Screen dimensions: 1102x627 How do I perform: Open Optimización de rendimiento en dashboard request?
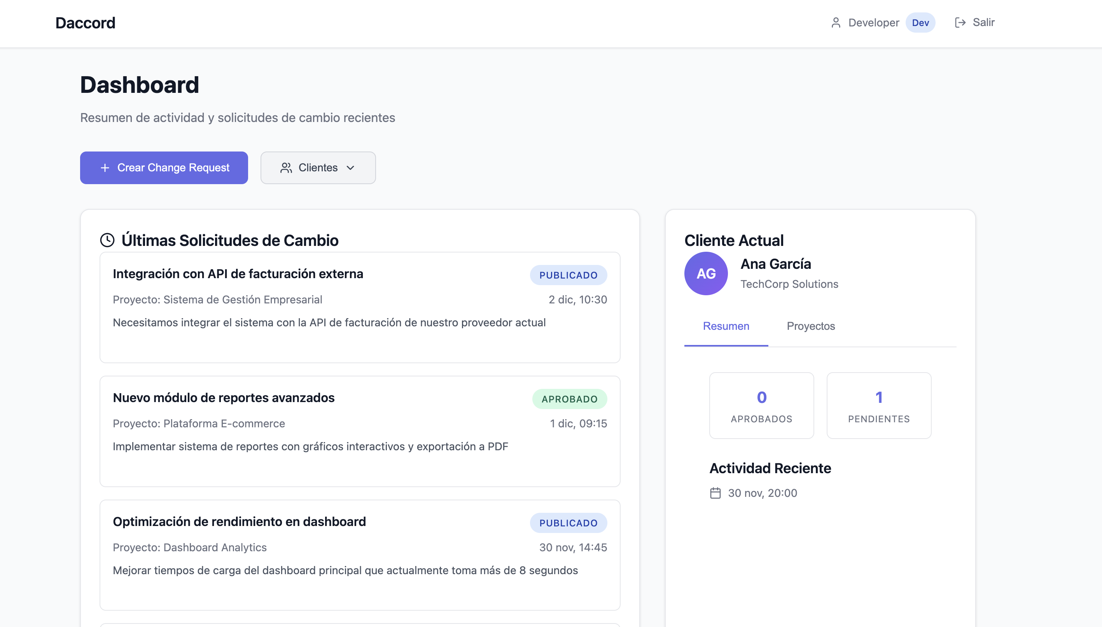(239, 522)
